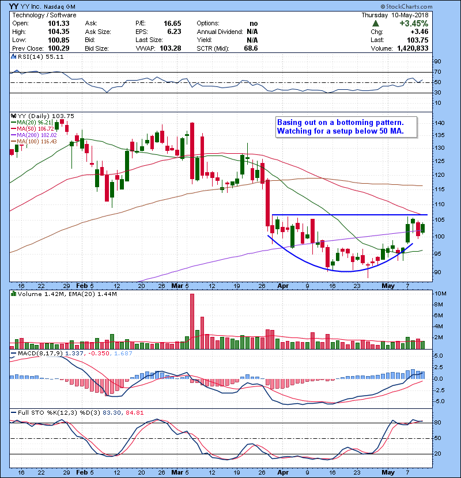Click the Prev Close value 100.29
Viewport: 461px width, 478px height.
pyautogui.click(x=59, y=48)
